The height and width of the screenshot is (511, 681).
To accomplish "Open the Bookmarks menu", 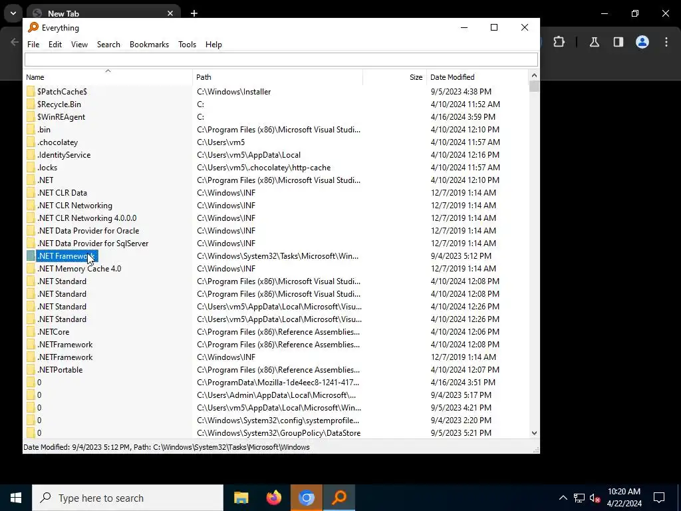I will click(x=149, y=45).
